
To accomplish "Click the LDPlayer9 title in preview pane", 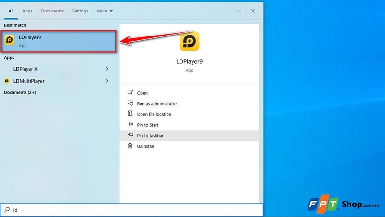I will pyautogui.click(x=189, y=61).
